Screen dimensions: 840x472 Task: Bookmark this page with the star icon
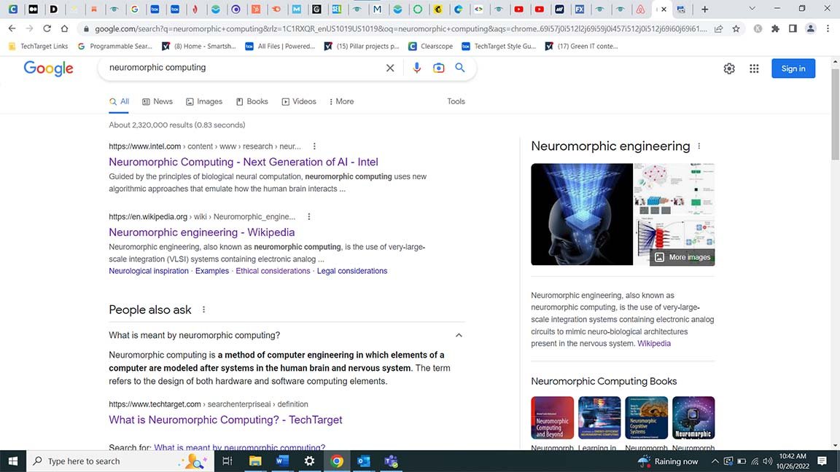click(x=736, y=28)
